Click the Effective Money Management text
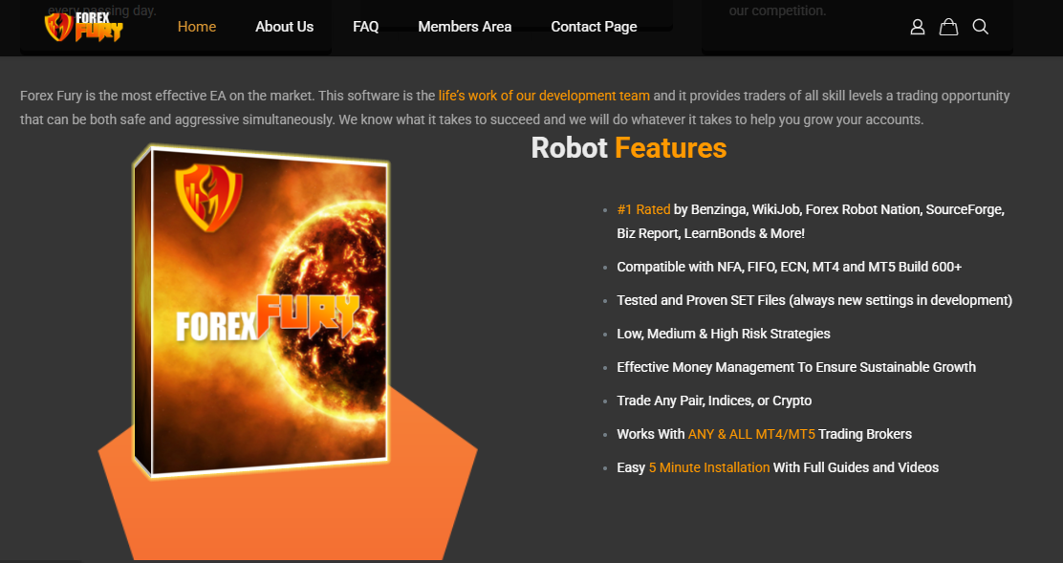Viewport: 1063px width, 563px height. coord(796,367)
